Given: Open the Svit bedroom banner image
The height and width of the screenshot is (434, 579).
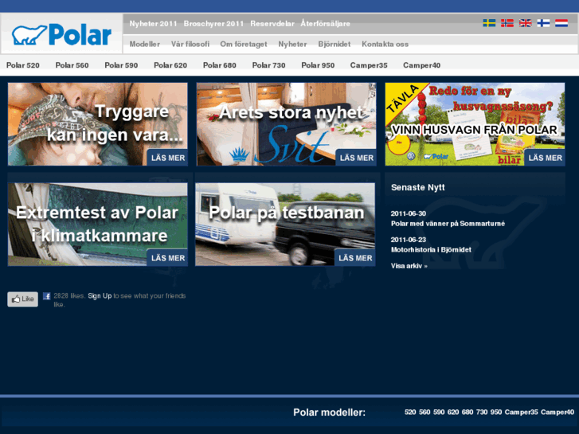Looking at the screenshot, I should coord(286,124).
